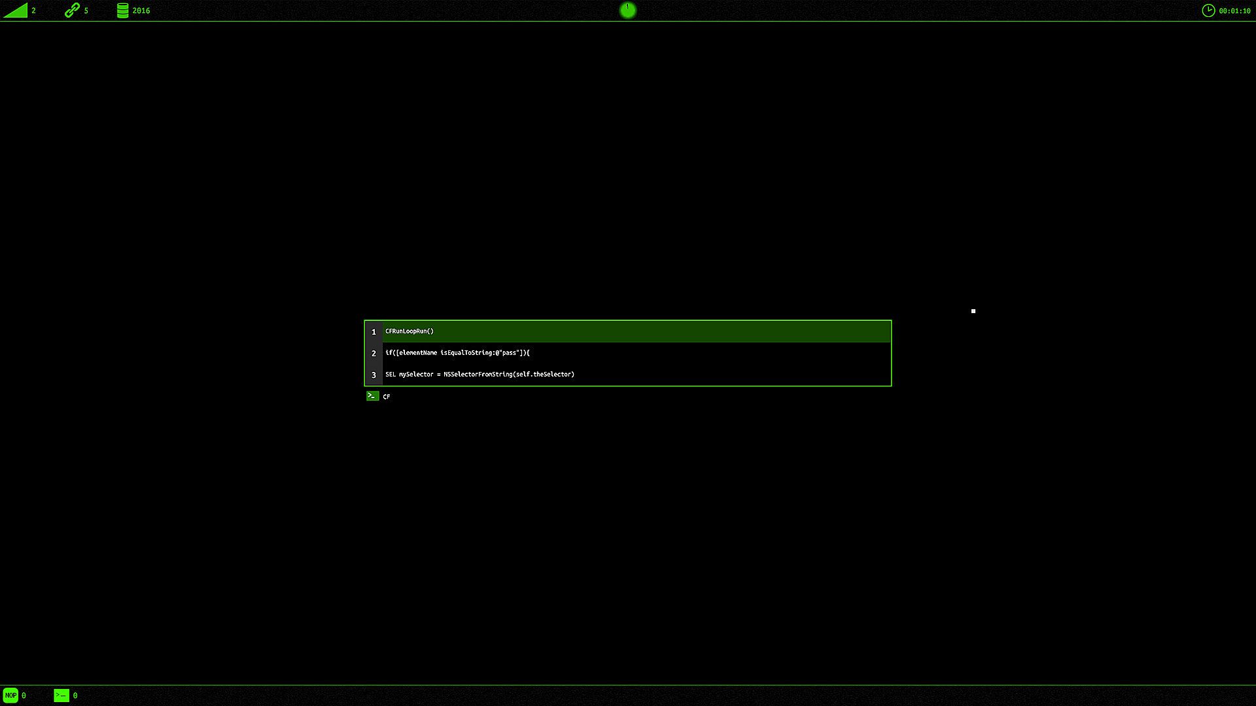Click the command prompt icon beside CF
The width and height of the screenshot is (1256, 706).
[x=372, y=396]
